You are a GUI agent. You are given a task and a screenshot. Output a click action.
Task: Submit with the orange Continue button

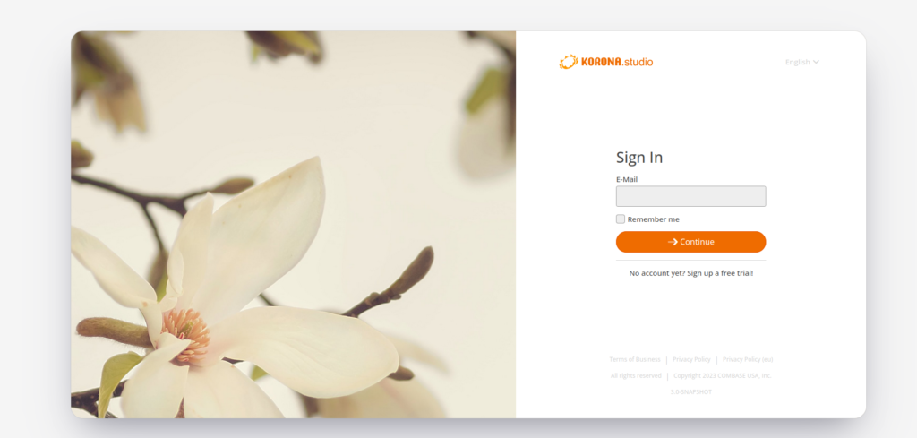coord(690,242)
